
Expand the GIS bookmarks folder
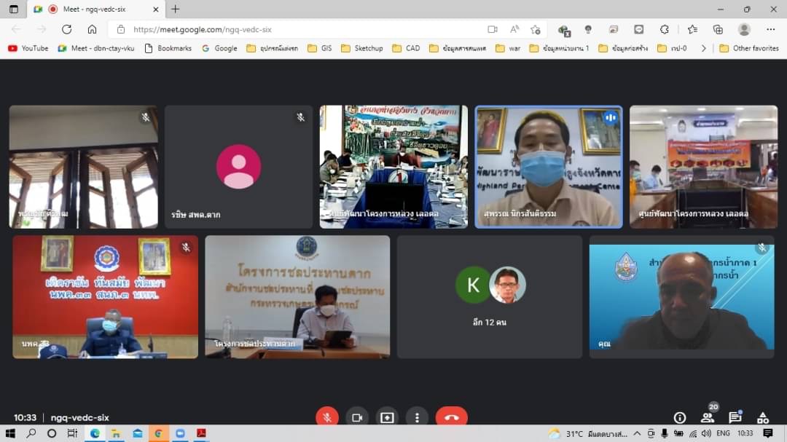pos(320,48)
